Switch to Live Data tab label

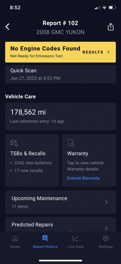[76, 247]
